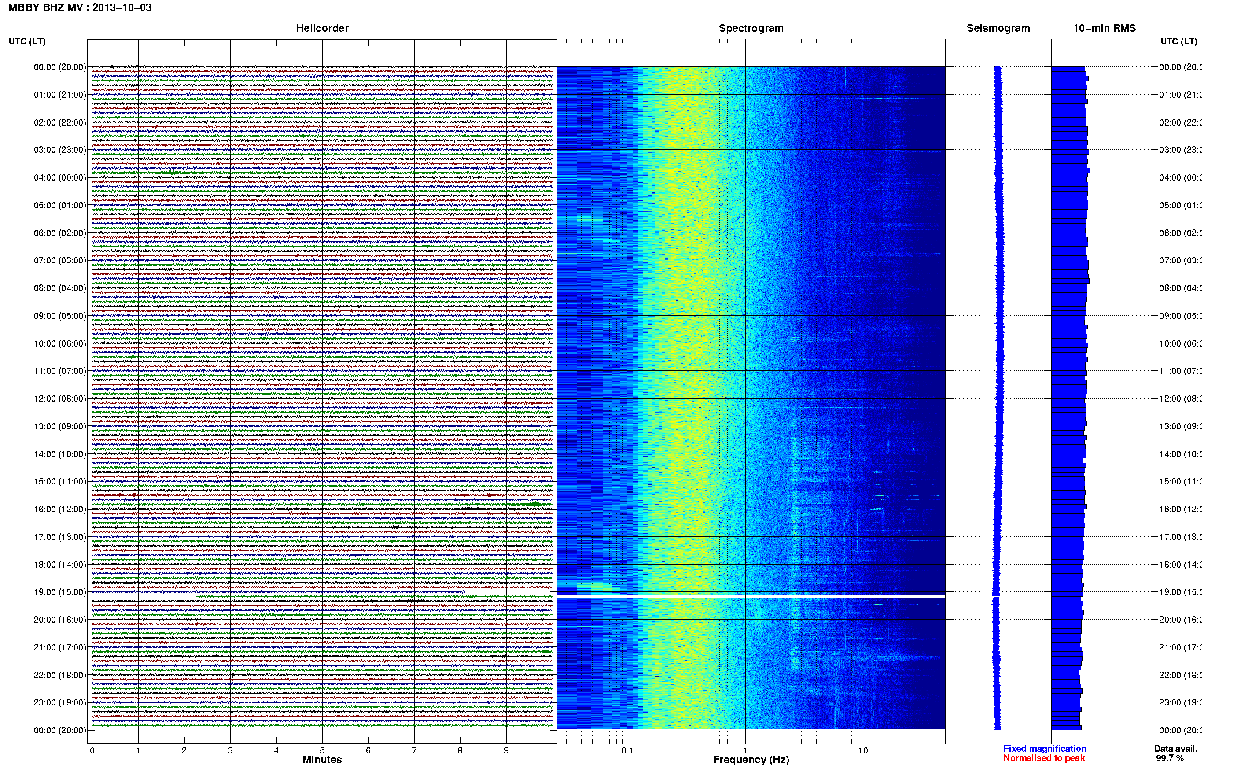The image size is (1252, 783).
Task: Click minute tick label 0 on helicorder axis
Action: point(92,750)
